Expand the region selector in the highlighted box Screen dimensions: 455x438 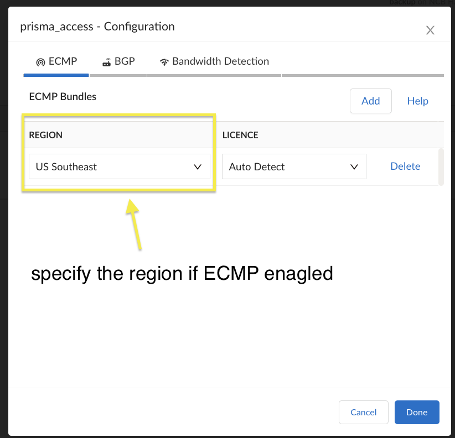point(119,166)
